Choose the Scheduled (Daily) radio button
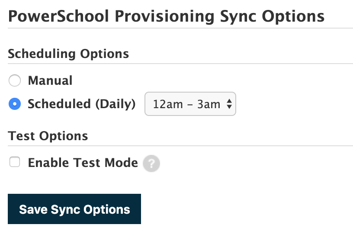The image size is (353, 231). [x=15, y=104]
